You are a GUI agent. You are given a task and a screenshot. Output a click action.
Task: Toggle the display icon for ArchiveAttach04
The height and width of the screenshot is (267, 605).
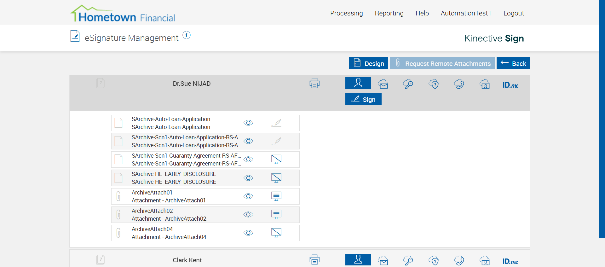tap(276, 233)
